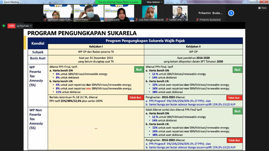Click Tidak Ikut in the WP Peserta Kebijakan II row
The height and width of the screenshot is (151, 269).
234,98
